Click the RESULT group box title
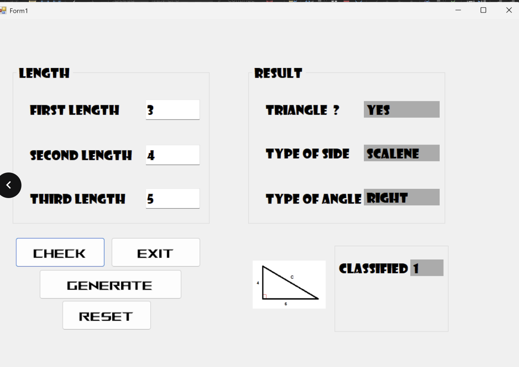The image size is (519, 367). tap(278, 73)
